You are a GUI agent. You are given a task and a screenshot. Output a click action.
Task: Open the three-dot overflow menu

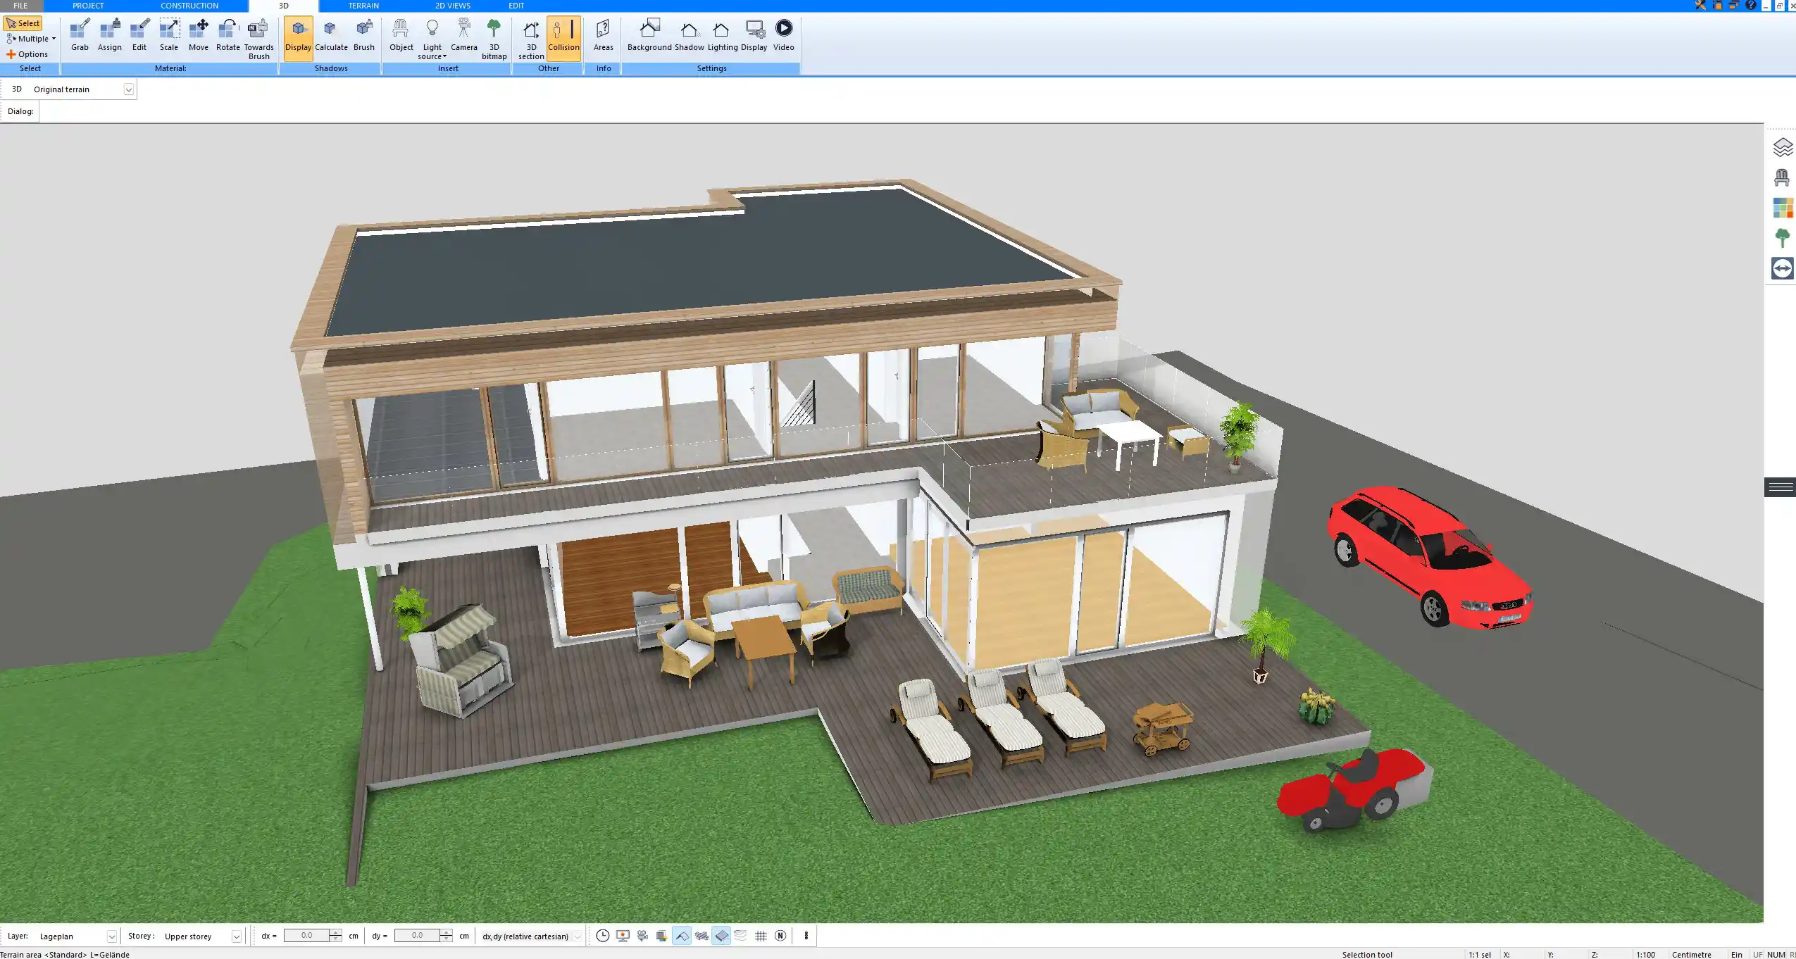806,936
